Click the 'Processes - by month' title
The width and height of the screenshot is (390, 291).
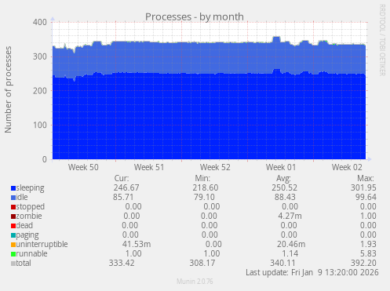[x=195, y=17]
